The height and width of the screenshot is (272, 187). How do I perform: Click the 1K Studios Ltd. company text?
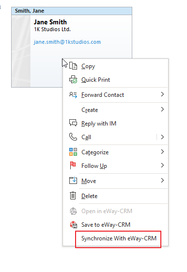(52, 29)
